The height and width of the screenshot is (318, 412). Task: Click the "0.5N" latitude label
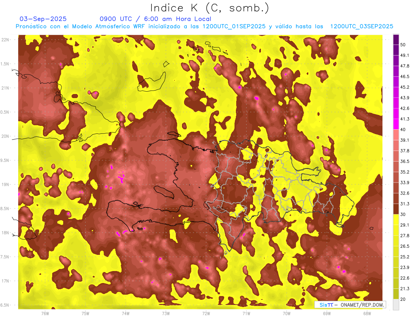[5, 112]
